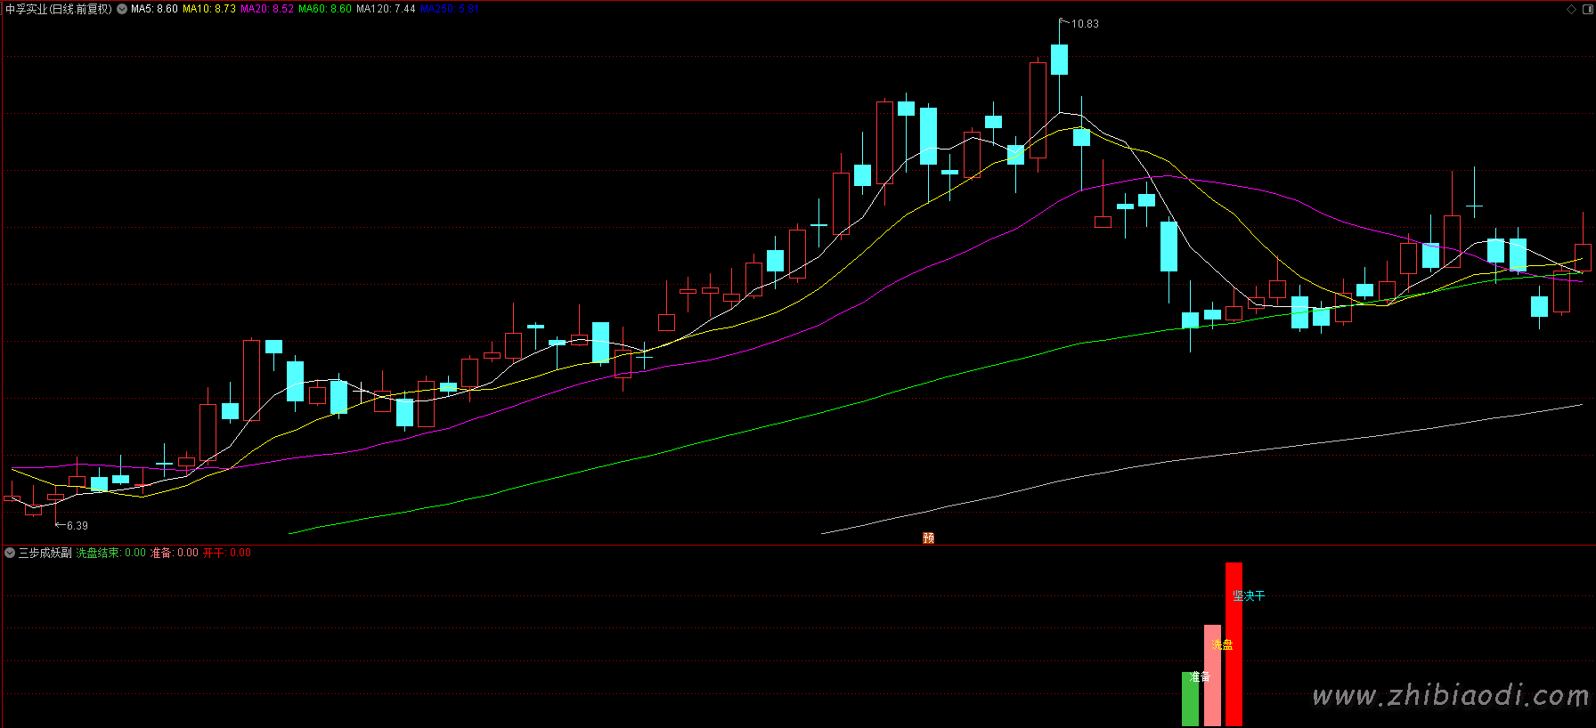The image size is (1596, 728).
Task: Expand the 三步成妖副 indicator dropdown arrow
Action: tap(10, 553)
